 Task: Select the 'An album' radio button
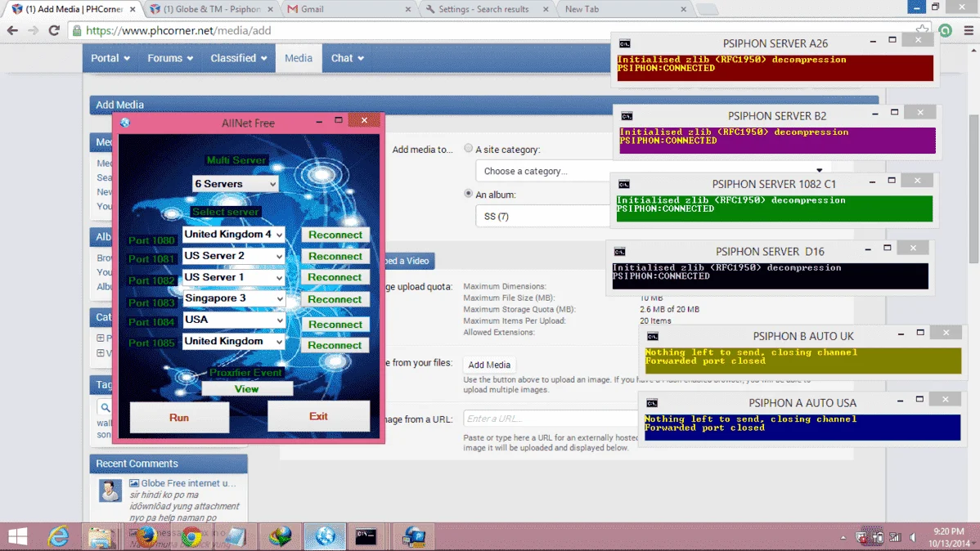pyautogui.click(x=468, y=194)
